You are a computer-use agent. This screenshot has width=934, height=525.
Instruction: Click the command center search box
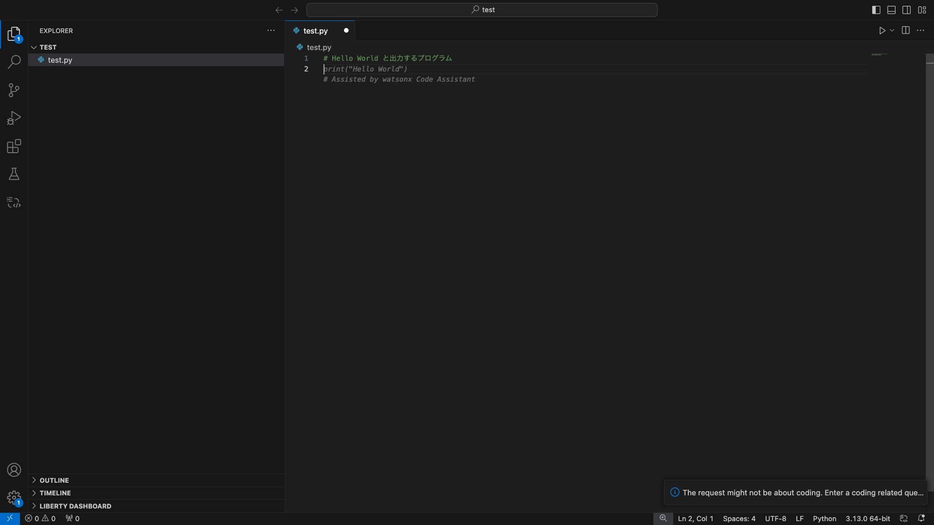[x=482, y=10]
